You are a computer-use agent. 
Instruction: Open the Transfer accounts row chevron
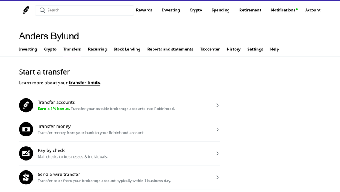(x=218, y=105)
